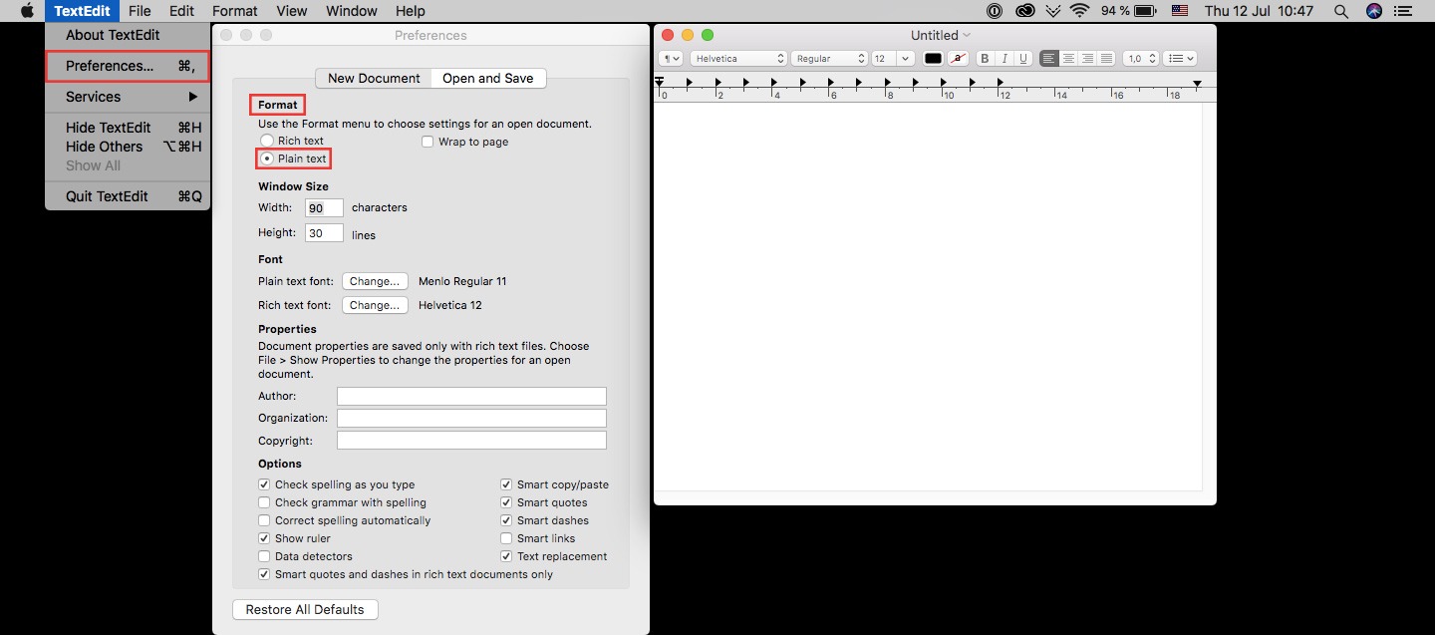
Task: Click the Author text field
Action: [x=471, y=396]
